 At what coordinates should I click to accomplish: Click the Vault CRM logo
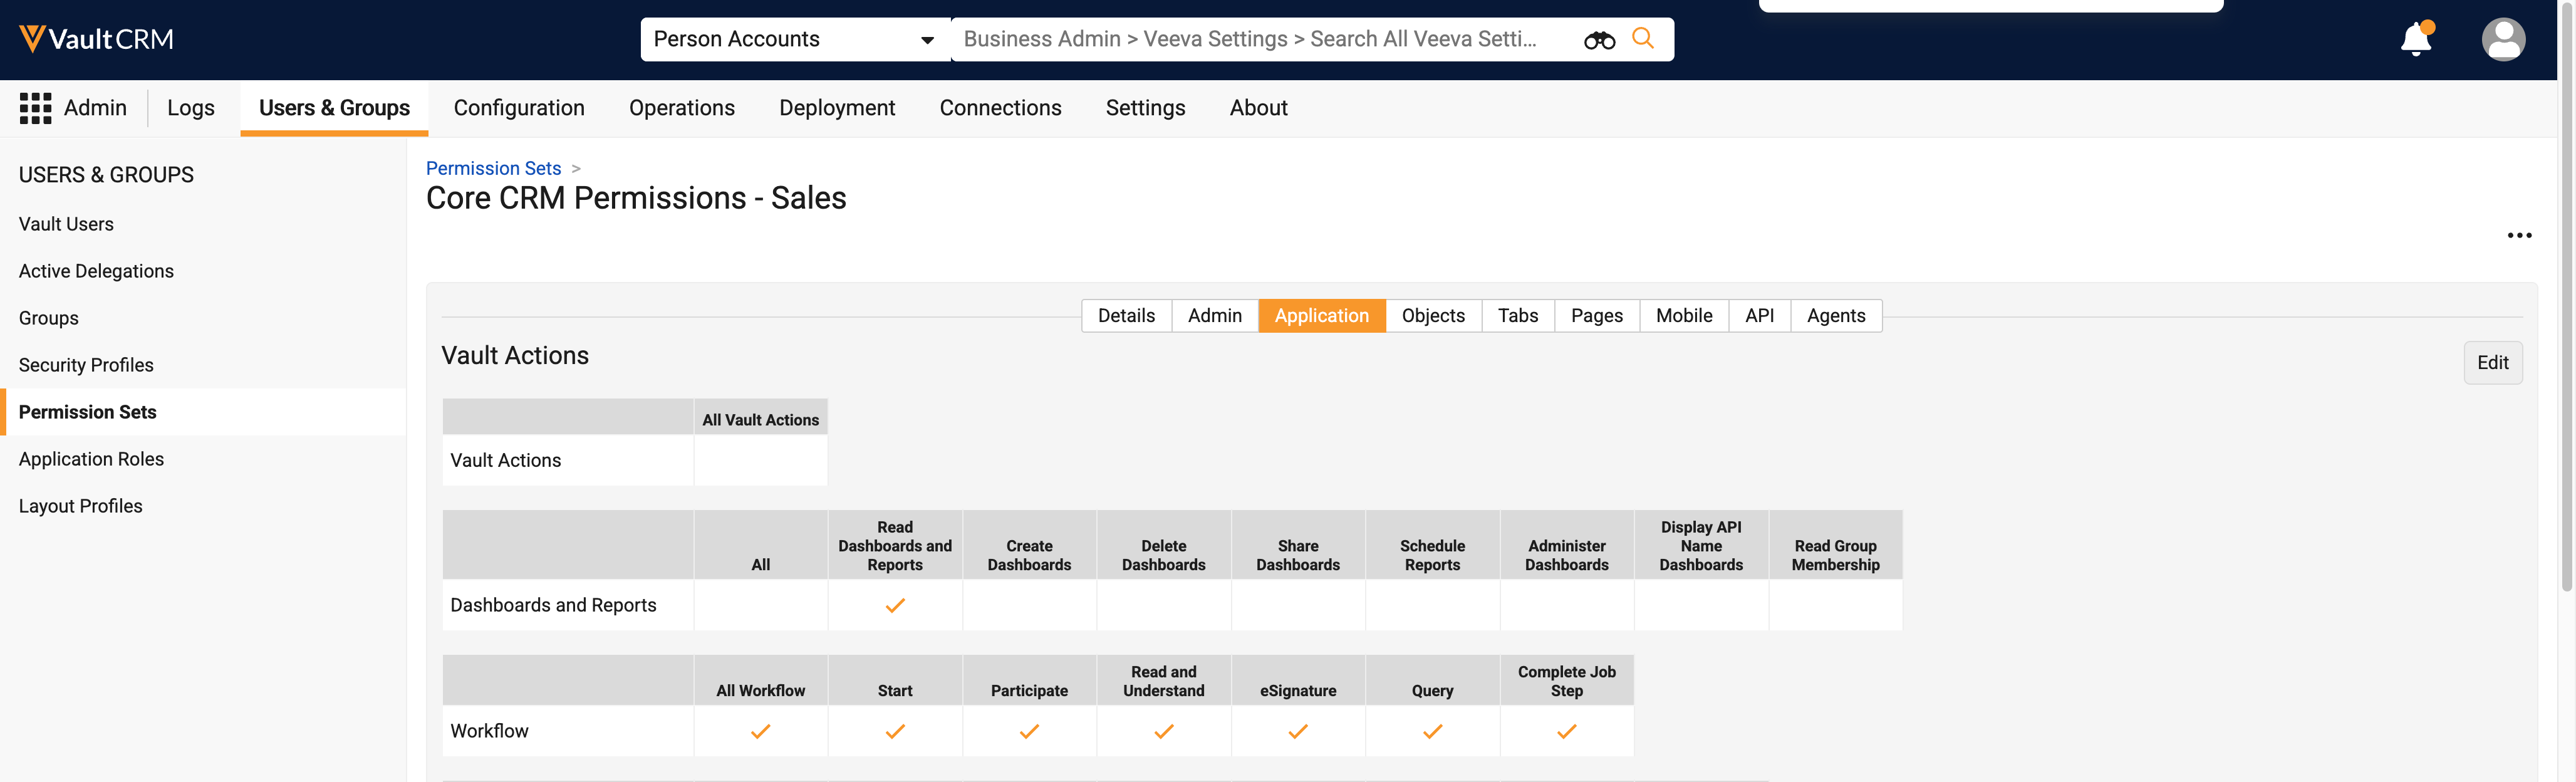pos(96,39)
